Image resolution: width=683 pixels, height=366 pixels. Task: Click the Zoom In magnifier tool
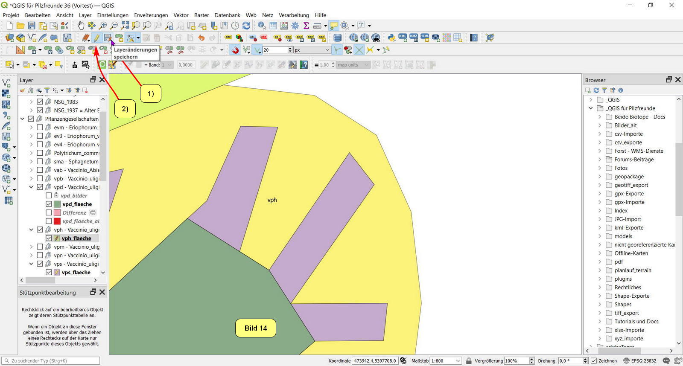(103, 26)
